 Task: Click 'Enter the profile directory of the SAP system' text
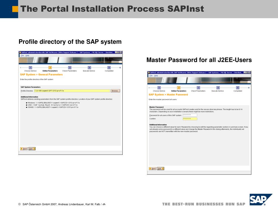point(37,79)
